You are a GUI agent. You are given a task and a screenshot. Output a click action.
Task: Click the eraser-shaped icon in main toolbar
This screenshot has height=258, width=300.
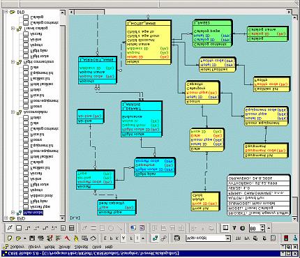[93, 238]
